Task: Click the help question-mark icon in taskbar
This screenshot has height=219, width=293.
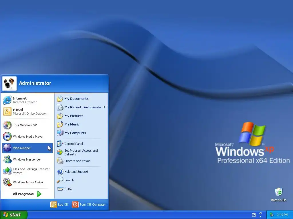Action: pos(254,215)
